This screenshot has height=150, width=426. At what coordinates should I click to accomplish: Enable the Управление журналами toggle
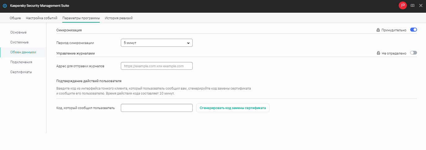(x=413, y=53)
